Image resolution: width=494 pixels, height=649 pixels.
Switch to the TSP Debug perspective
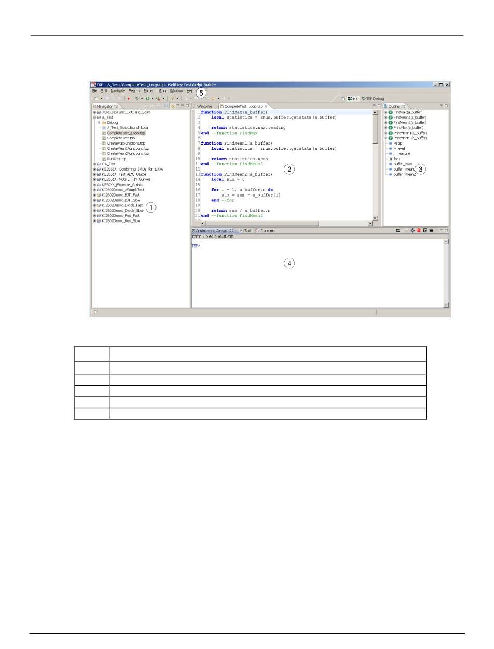coord(373,98)
